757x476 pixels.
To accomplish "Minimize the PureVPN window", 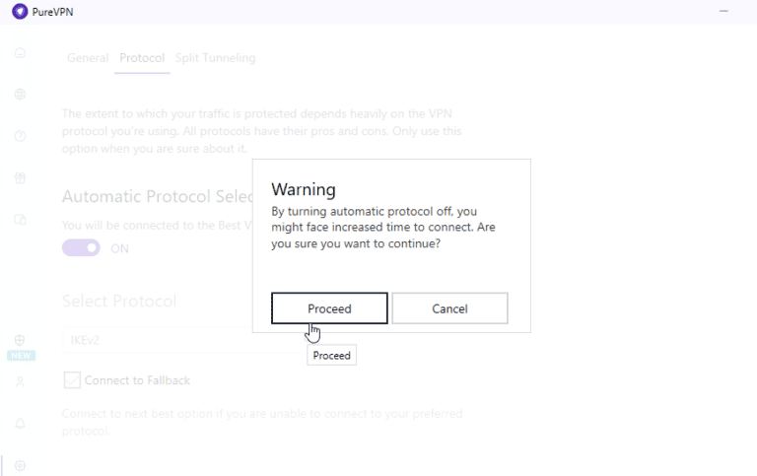I will [725, 12].
